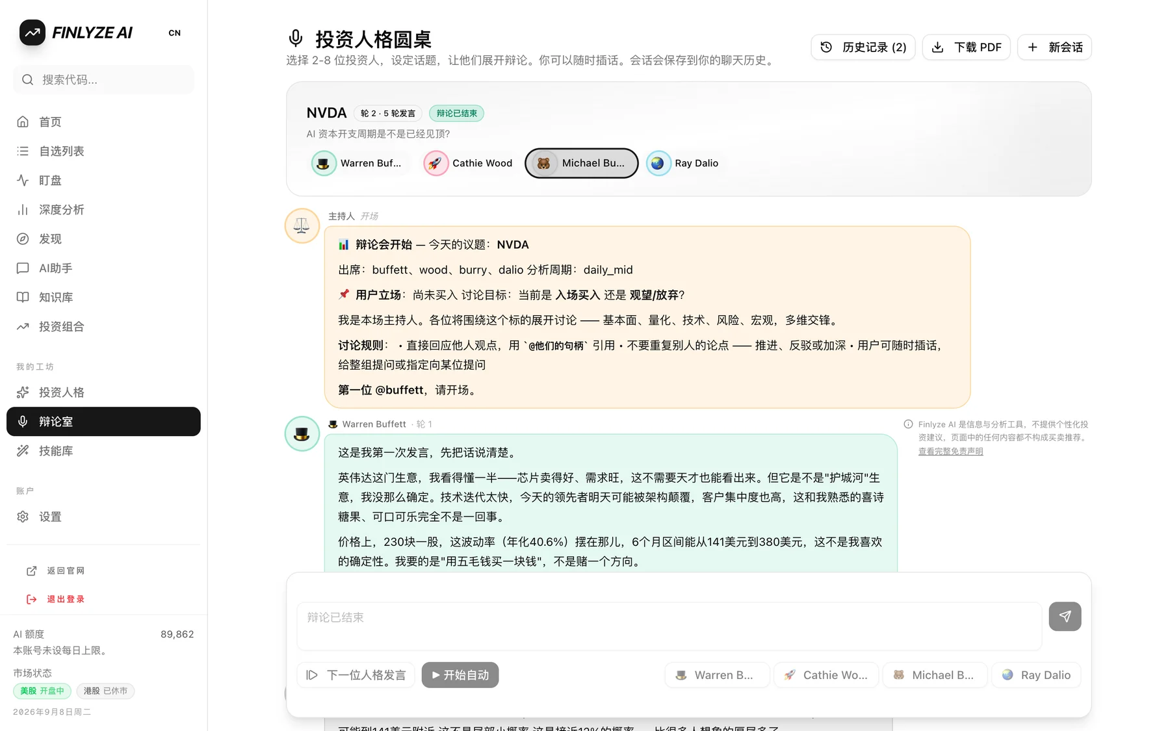Viewport: 1170px width, 731px height.
Task: Click Warren Buffett's message avatar
Action: (302, 433)
